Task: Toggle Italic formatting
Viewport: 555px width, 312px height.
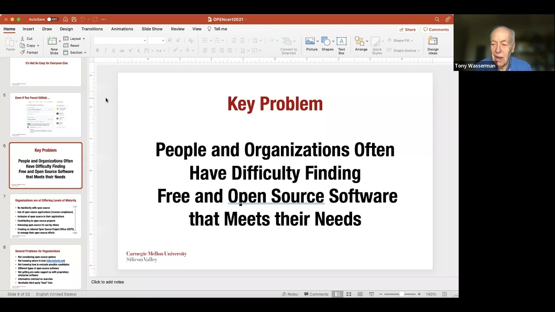Action: pos(105,50)
